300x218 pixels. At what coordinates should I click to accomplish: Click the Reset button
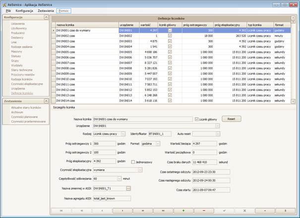231,119
